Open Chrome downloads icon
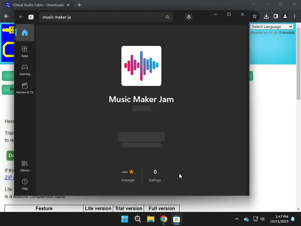 (266, 16)
